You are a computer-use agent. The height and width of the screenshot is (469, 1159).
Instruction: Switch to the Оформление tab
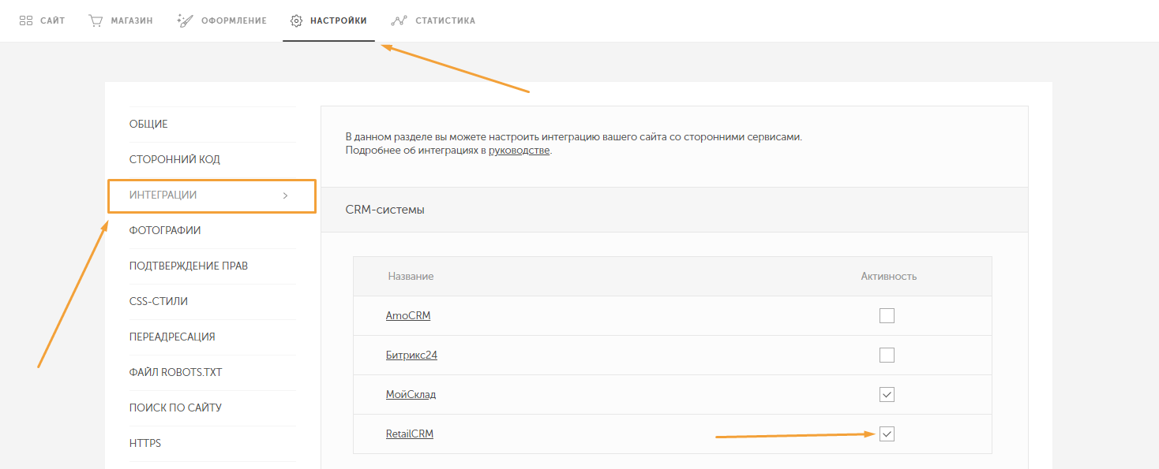coord(234,20)
